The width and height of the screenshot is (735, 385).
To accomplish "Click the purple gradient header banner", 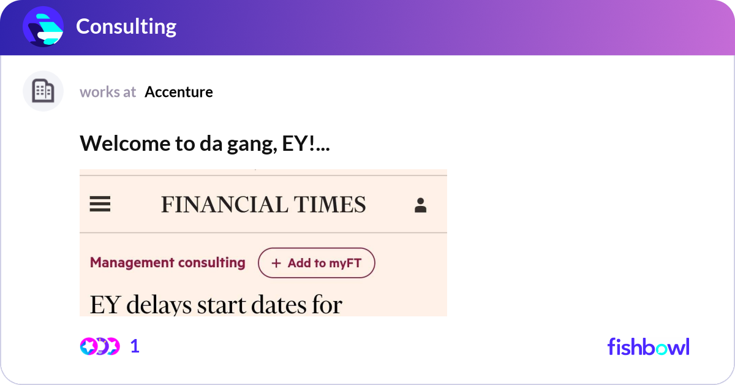I will pos(429,27).
